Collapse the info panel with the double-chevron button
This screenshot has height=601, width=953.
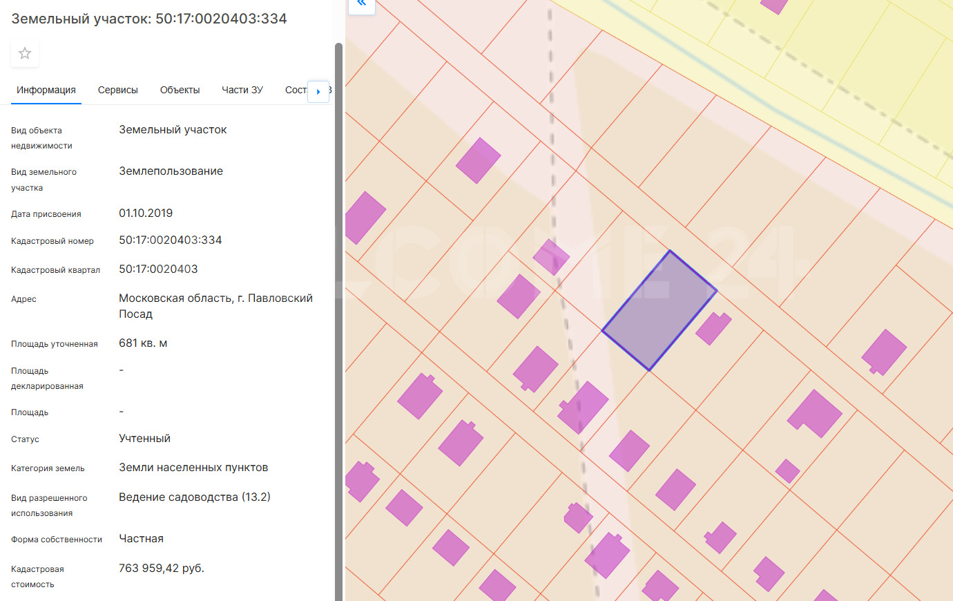pyautogui.click(x=361, y=4)
